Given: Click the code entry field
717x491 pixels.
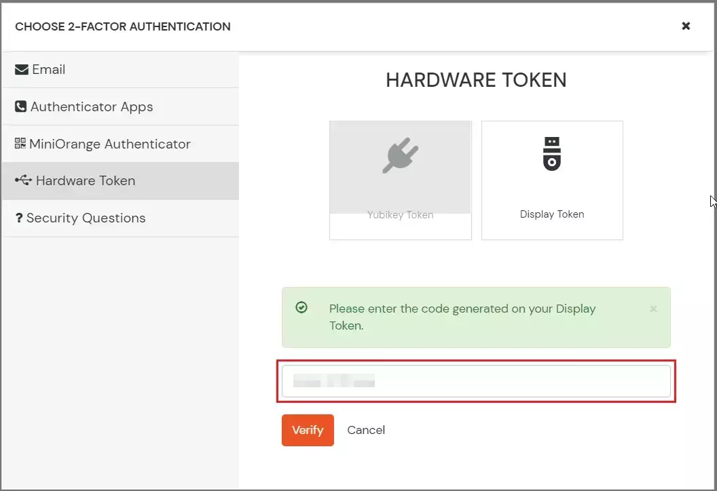Looking at the screenshot, I should tap(475, 380).
